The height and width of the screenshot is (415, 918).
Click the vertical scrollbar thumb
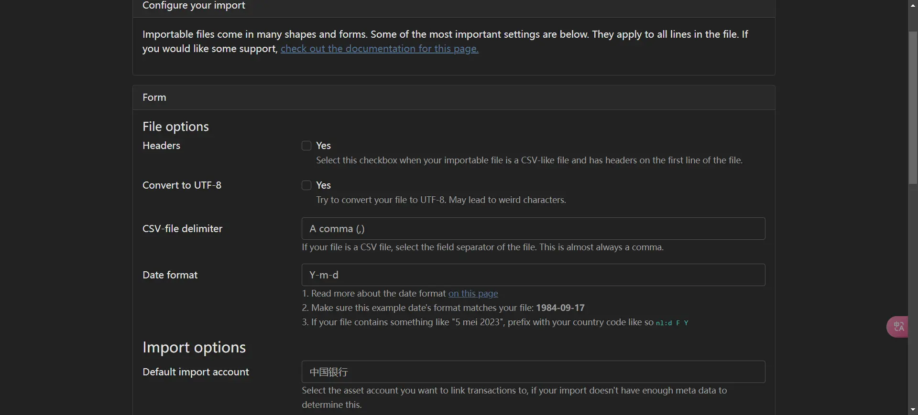point(913,107)
